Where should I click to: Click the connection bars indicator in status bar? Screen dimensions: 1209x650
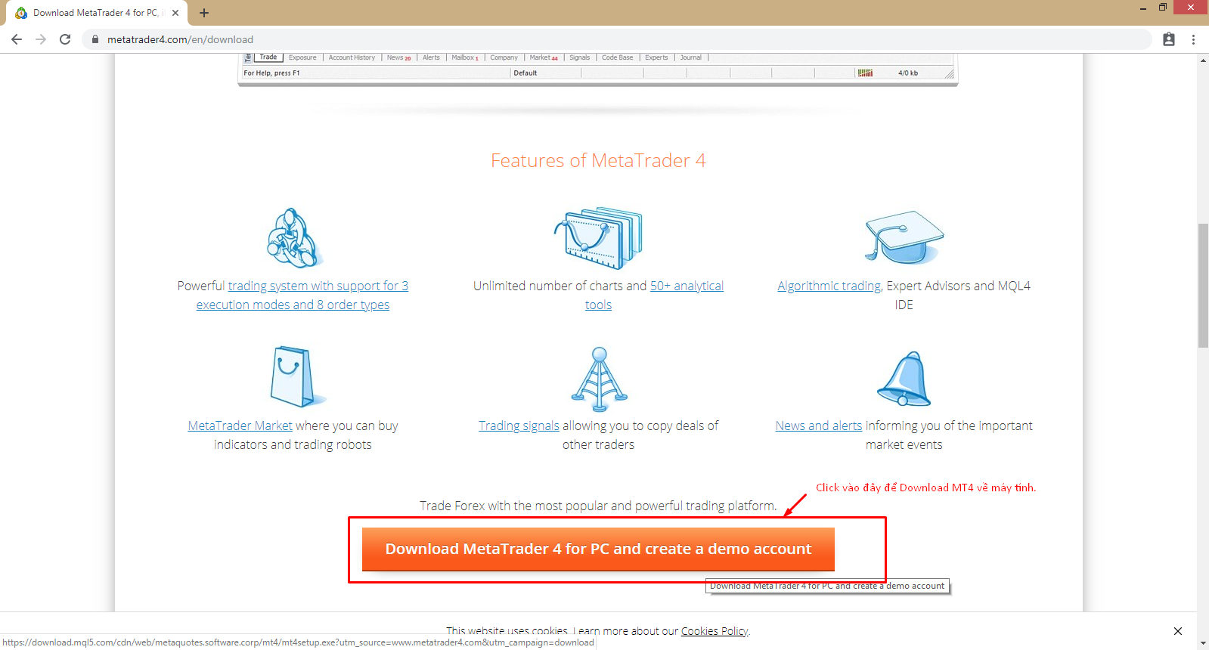point(866,73)
